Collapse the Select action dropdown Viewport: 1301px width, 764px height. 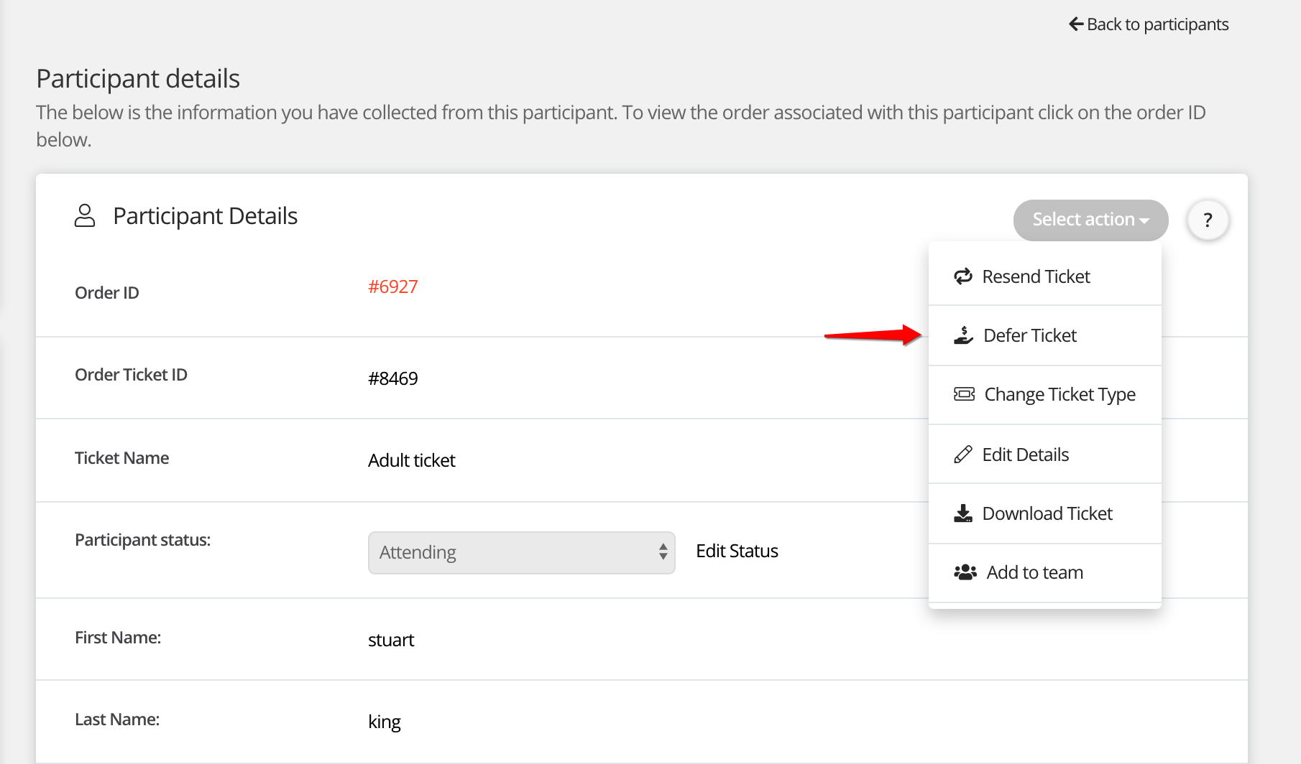[1090, 220]
